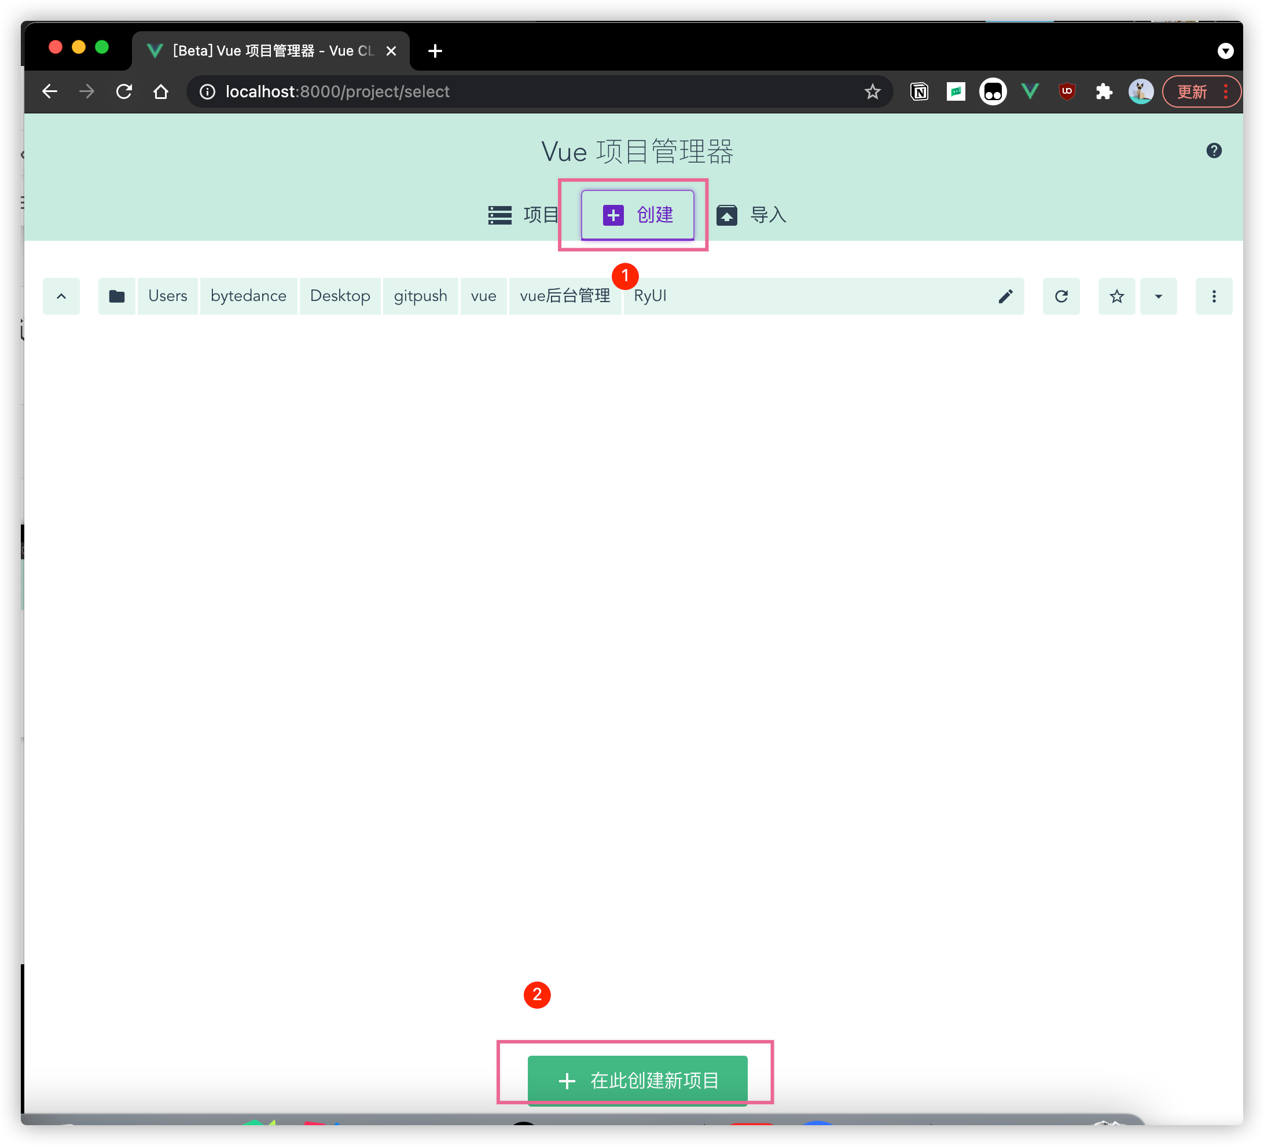The width and height of the screenshot is (1264, 1146).
Task: Select the Vue 项目管理器 browser tab
Action: coord(270,51)
